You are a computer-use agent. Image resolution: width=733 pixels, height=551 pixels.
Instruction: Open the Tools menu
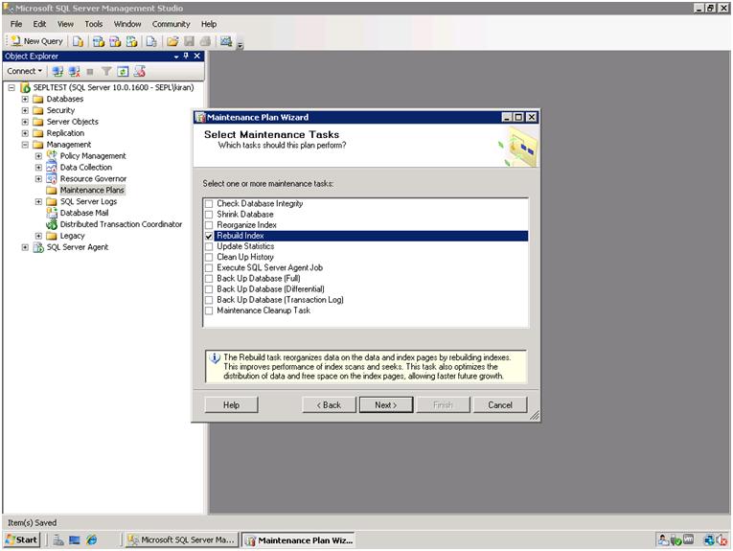(x=94, y=24)
